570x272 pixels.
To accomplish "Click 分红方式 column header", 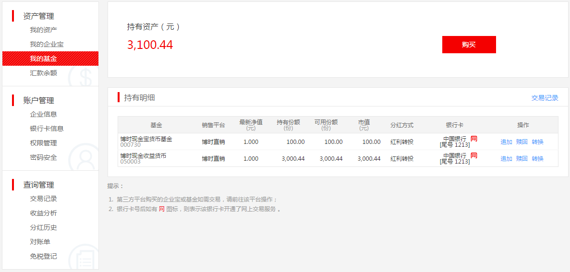I will click(402, 125).
